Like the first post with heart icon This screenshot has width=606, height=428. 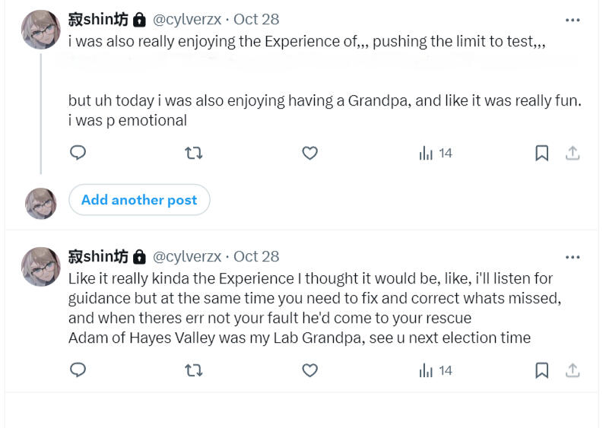pyautogui.click(x=309, y=153)
